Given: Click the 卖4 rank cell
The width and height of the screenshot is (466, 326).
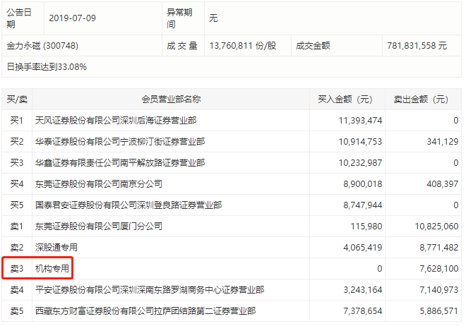Looking at the screenshot, I should pyautogui.click(x=17, y=290).
